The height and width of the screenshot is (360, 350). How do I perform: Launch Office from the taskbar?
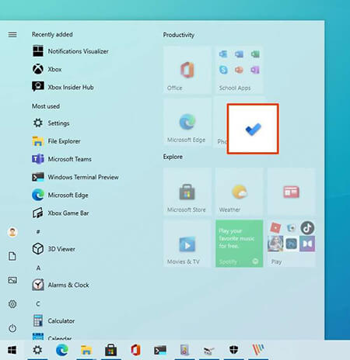[x=135, y=350]
